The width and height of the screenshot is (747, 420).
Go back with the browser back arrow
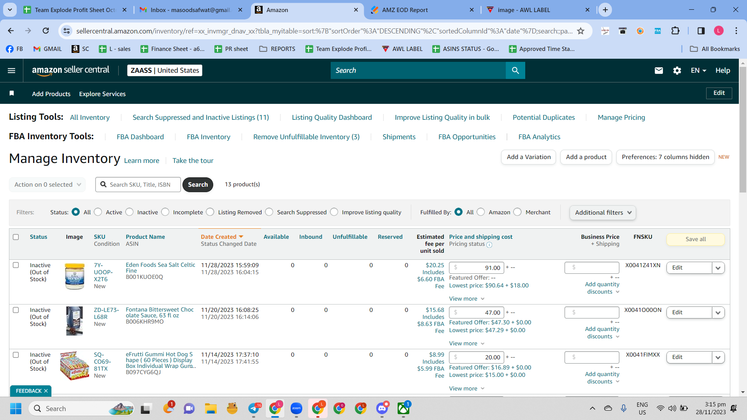click(x=11, y=31)
